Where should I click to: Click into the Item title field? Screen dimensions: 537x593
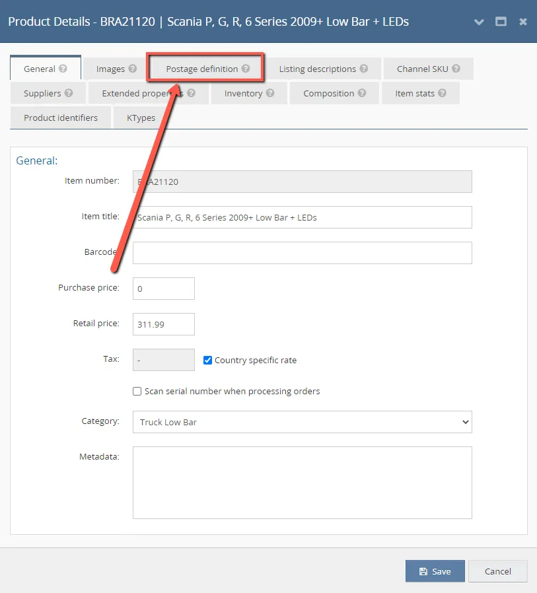[302, 217]
